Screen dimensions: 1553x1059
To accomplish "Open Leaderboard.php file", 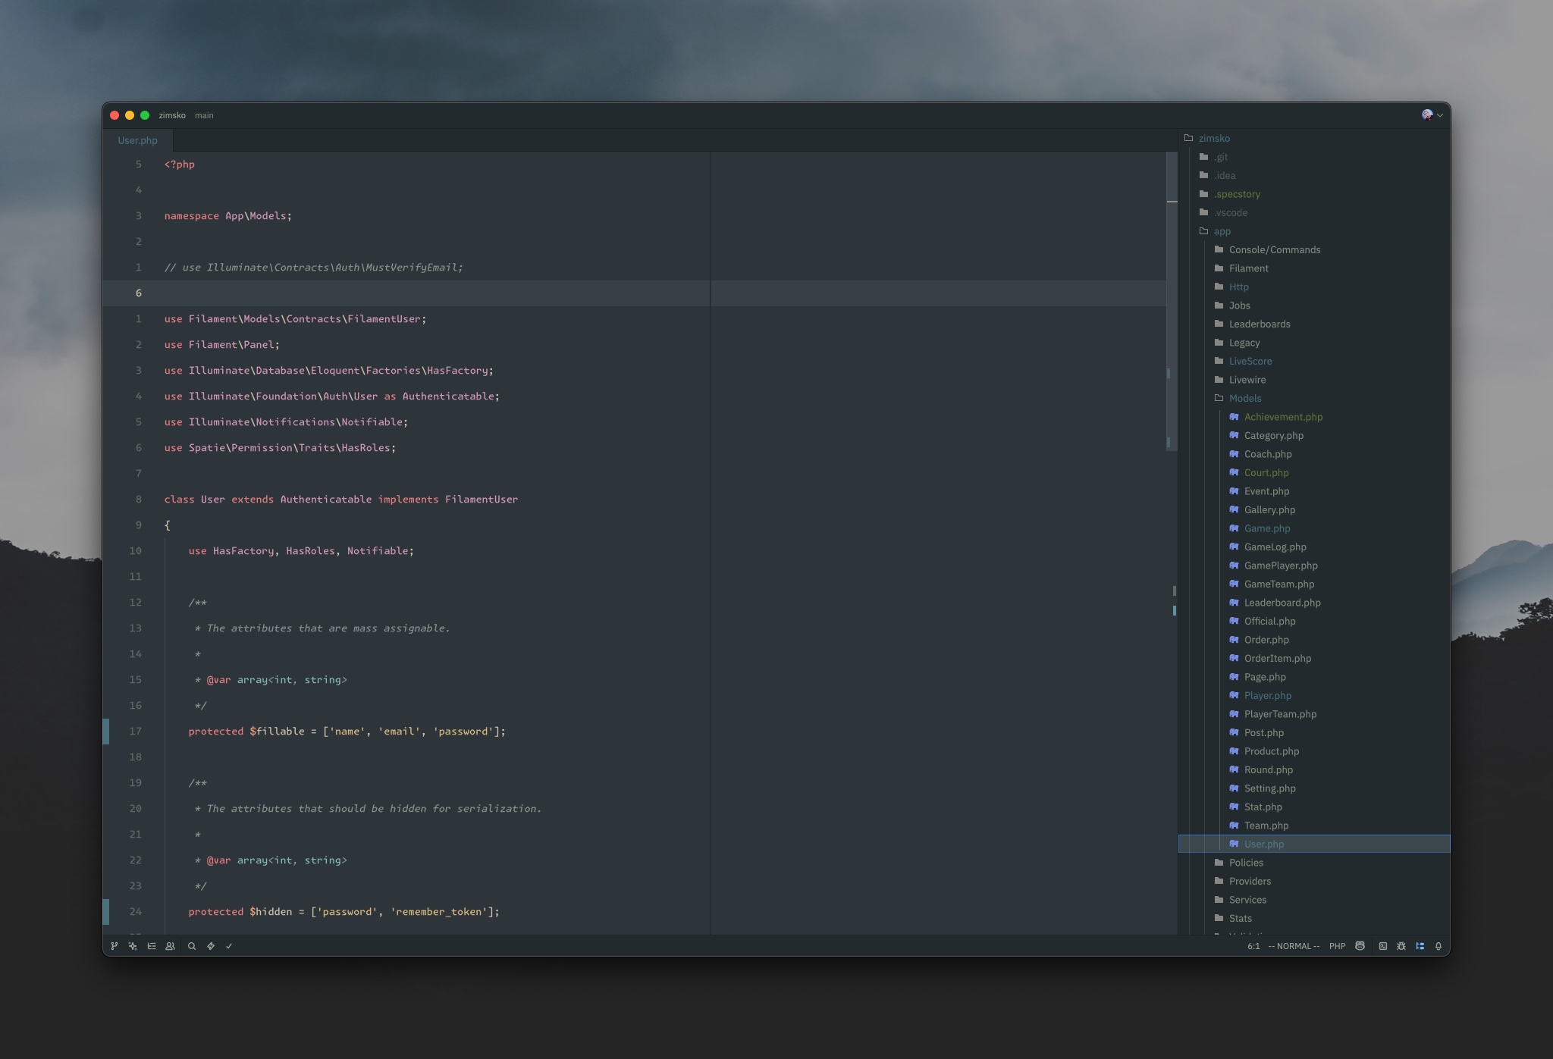I will pyautogui.click(x=1314, y=603).
